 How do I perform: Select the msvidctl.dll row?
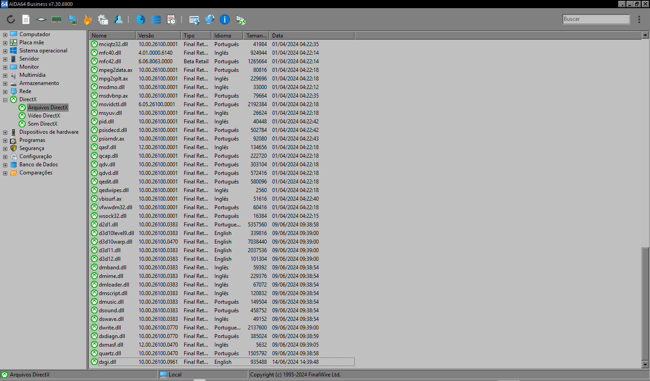[x=222, y=104]
